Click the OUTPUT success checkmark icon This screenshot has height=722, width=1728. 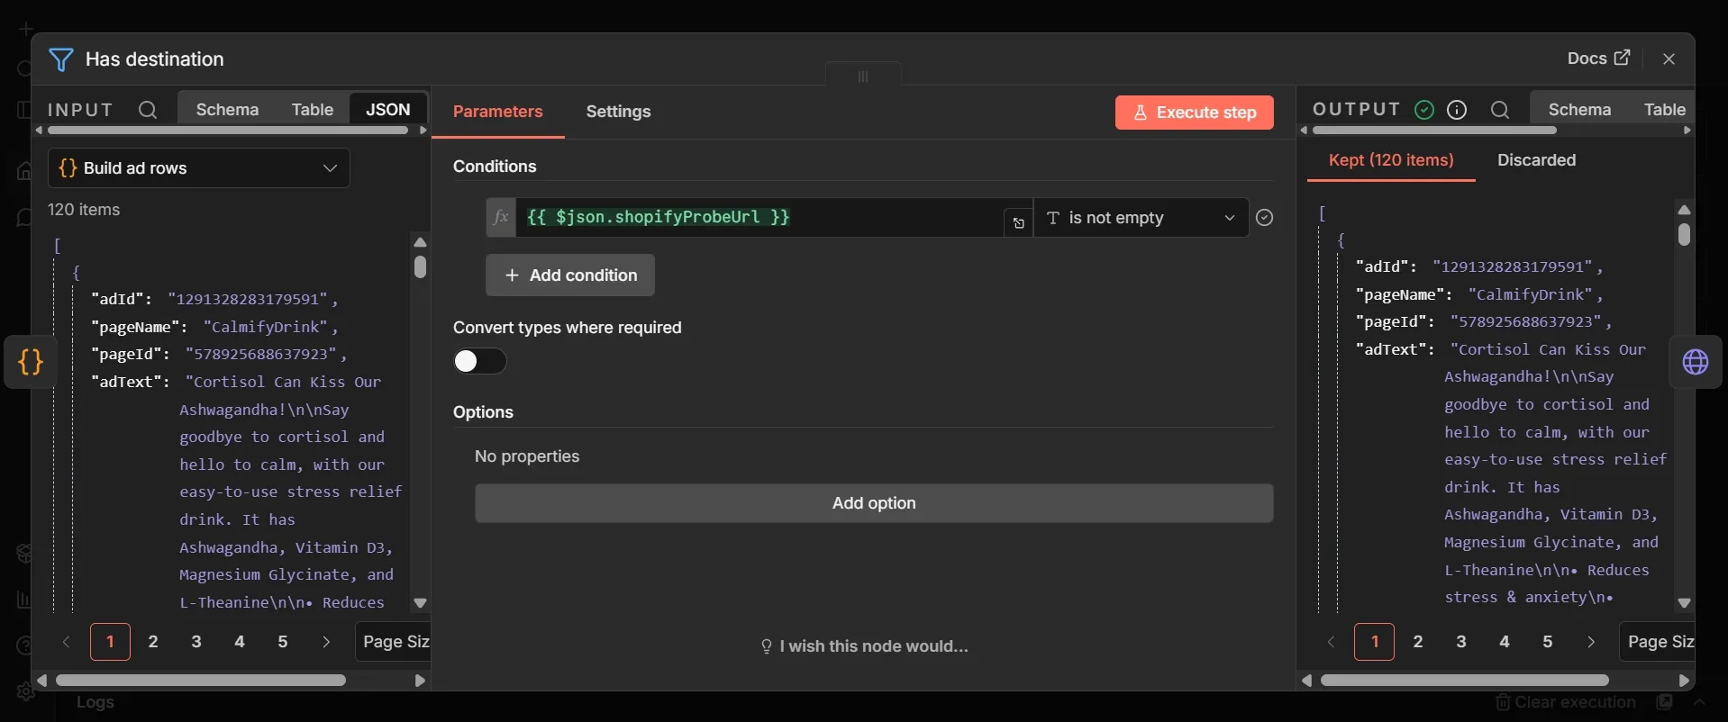[x=1424, y=110]
